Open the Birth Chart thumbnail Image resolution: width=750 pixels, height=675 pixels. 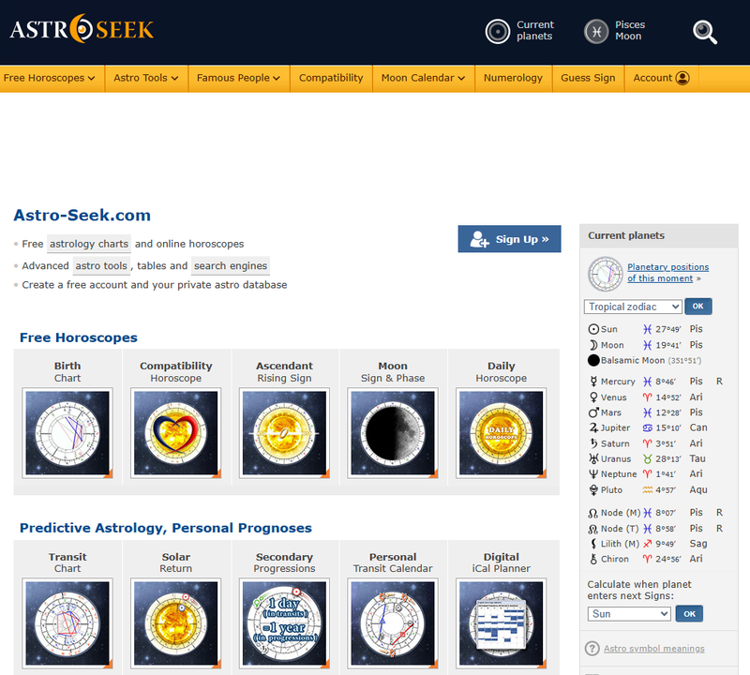coord(67,433)
